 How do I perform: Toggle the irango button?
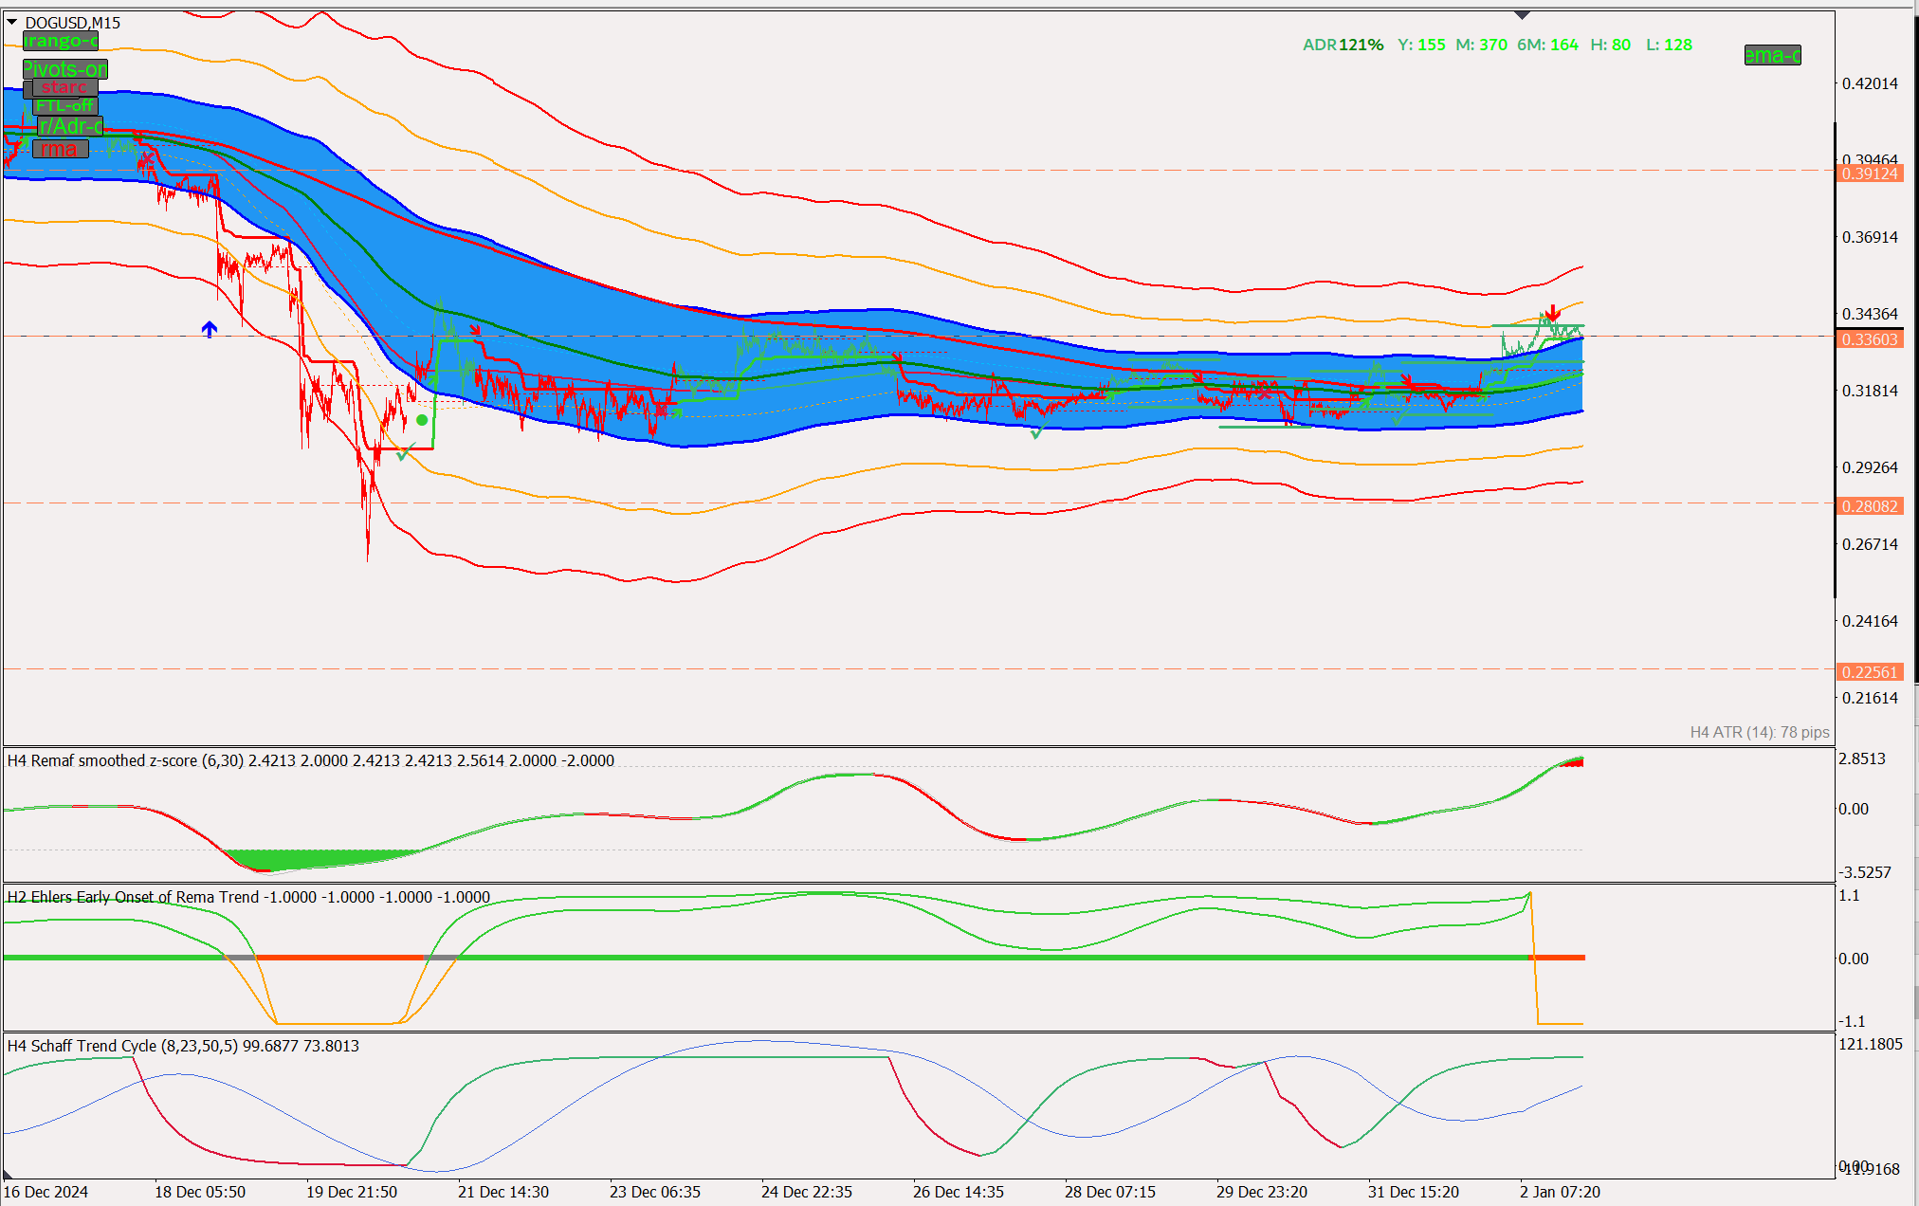(x=60, y=41)
